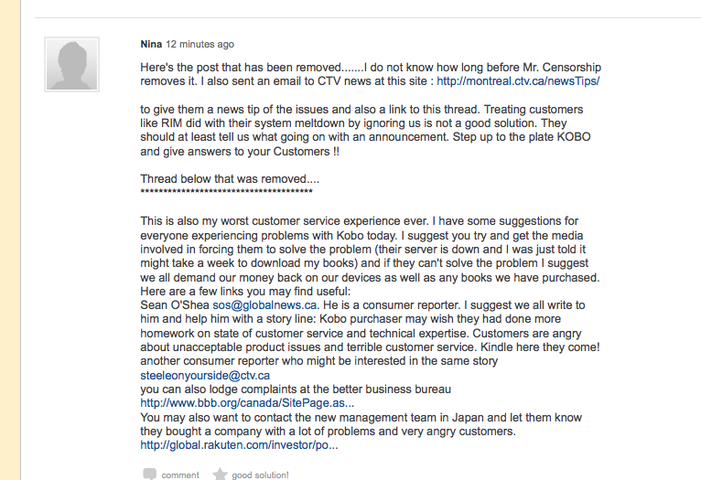
Task: Click the steeleonyourside@ctv.ca email link
Action: tap(205, 375)
